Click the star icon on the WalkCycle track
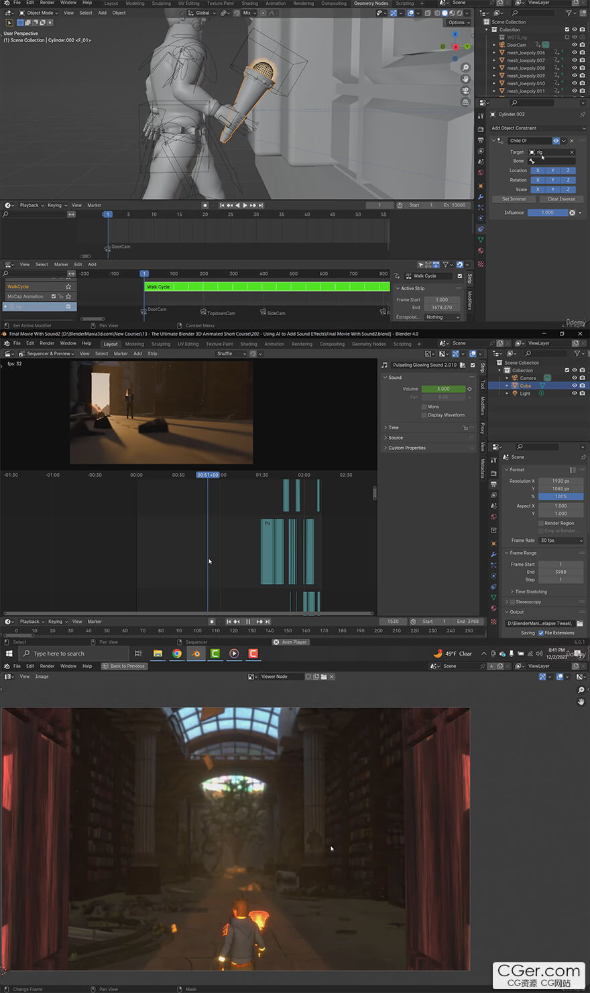The height and width of the screenshot is (993, 590). click(68, 286)
